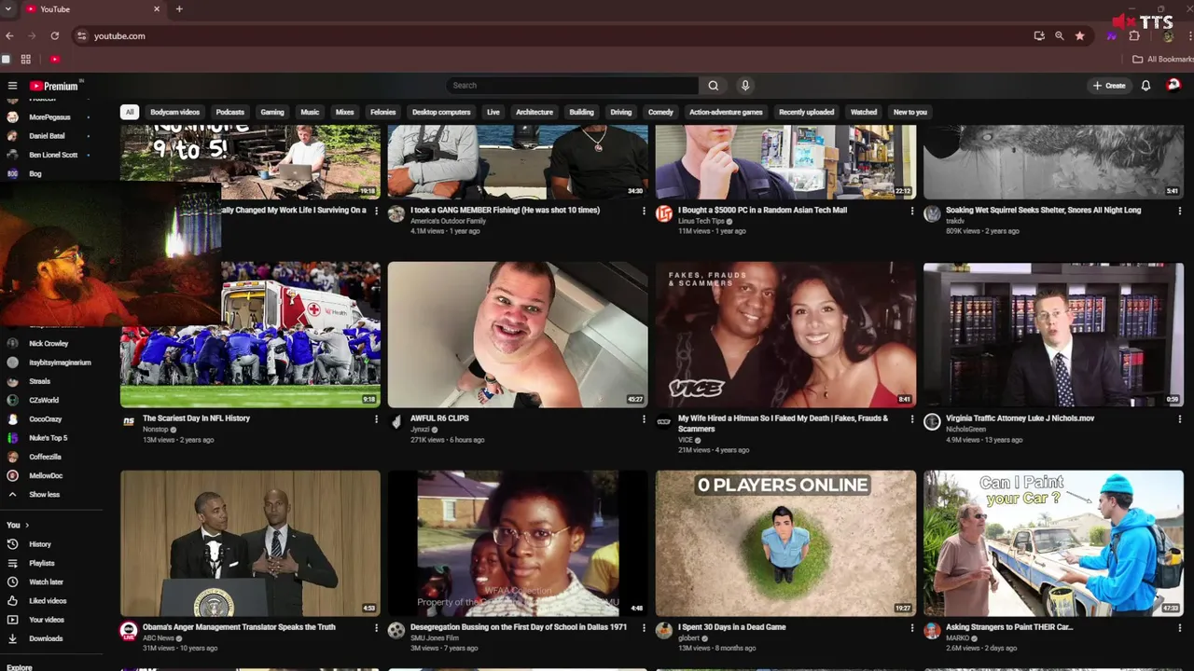Viewport: 1194px width, 671px height.
Task: Open the Nonstop channel name
Action: pyautogui.click(x=156, y=430)
